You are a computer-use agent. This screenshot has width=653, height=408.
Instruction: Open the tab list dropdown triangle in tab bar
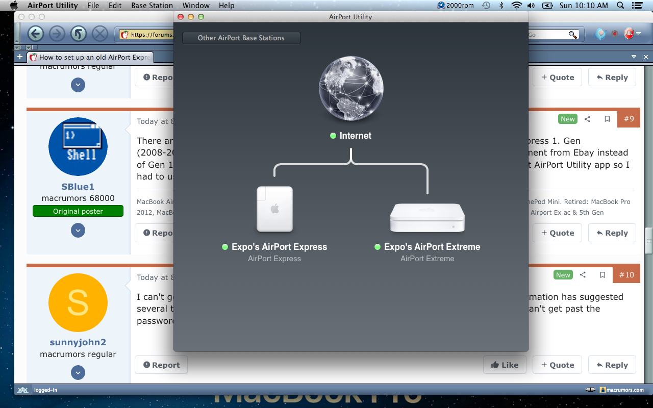coord(634,57)
